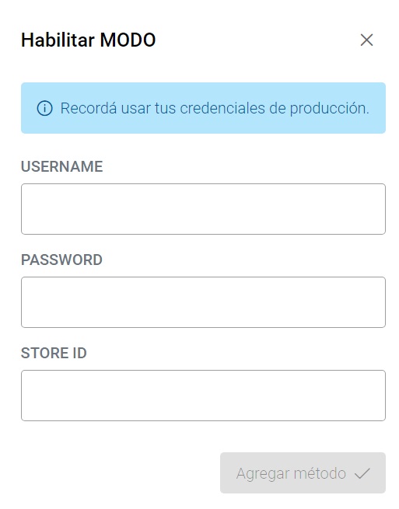Place cursor in the store ID box
Image resolution: width=399 pixels, height=509 pixels.
[204, 396]
